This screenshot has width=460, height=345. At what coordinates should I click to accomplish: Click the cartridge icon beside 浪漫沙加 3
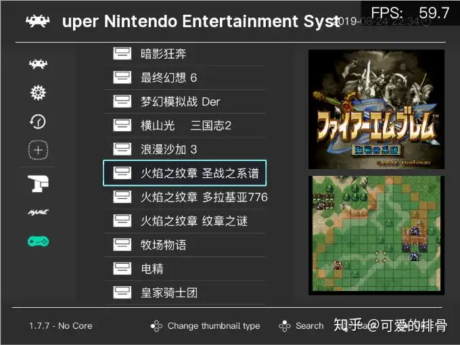click(122, 149)
